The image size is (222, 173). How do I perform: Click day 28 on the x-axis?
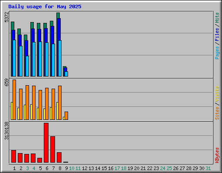(189, 168)
